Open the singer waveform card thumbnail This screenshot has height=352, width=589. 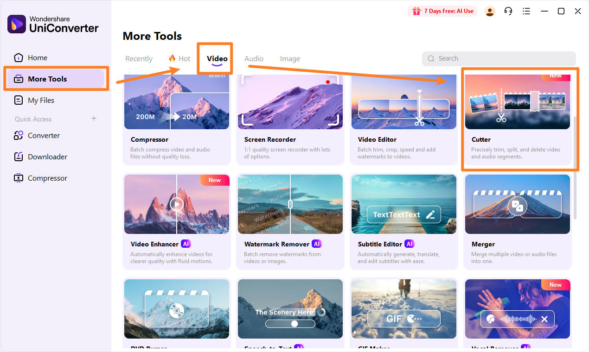click(518, 309)
